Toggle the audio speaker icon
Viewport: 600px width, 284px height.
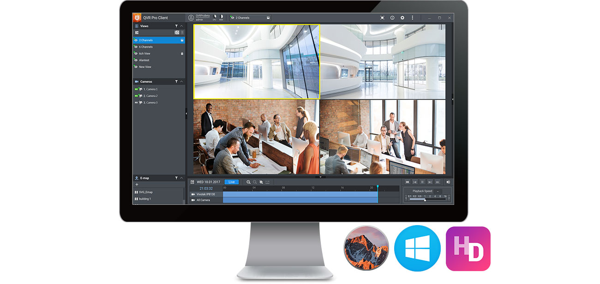448,182
